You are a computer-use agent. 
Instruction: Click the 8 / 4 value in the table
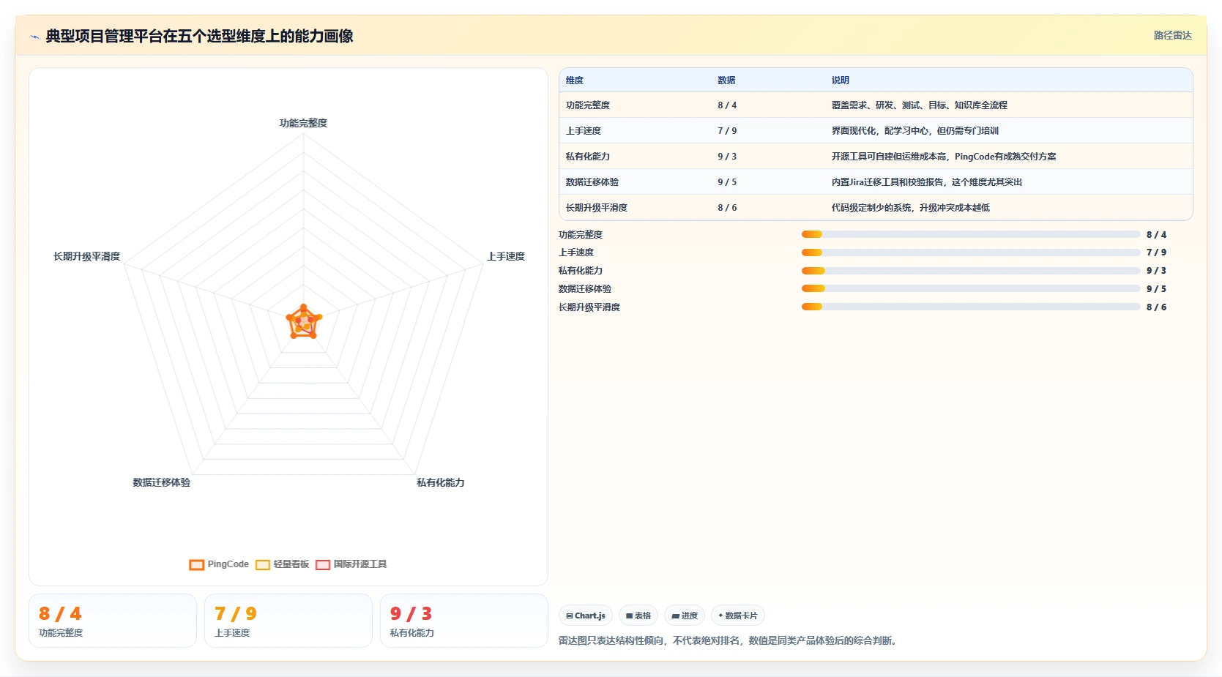point(727,105)
